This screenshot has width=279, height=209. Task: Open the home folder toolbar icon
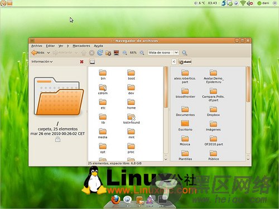point(108,53)
